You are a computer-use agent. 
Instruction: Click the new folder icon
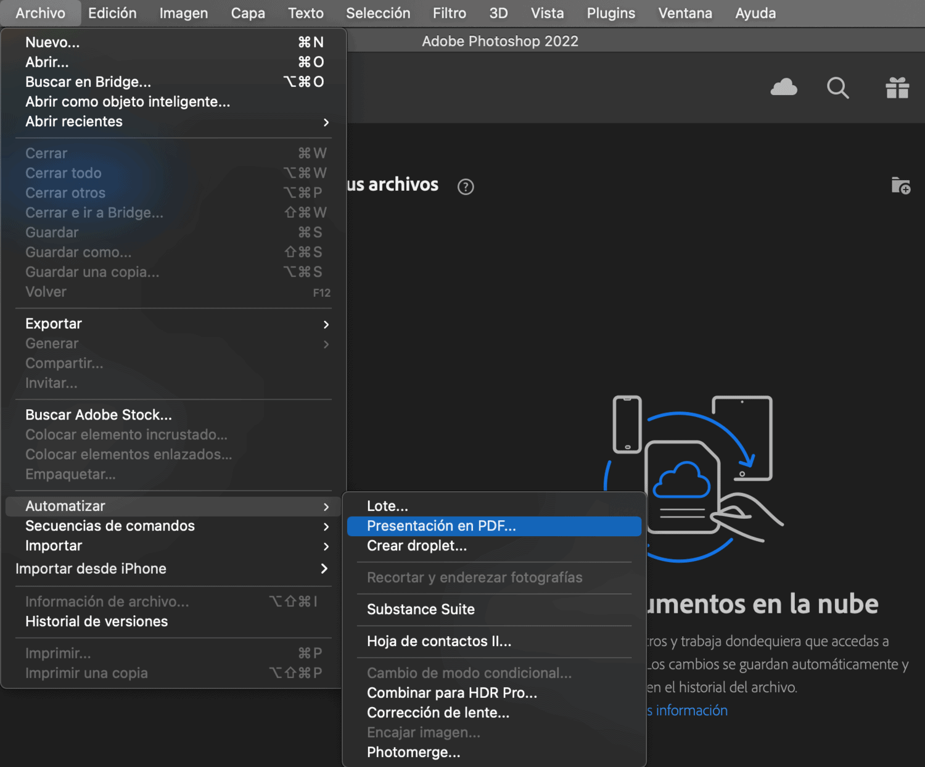point(901,185)
